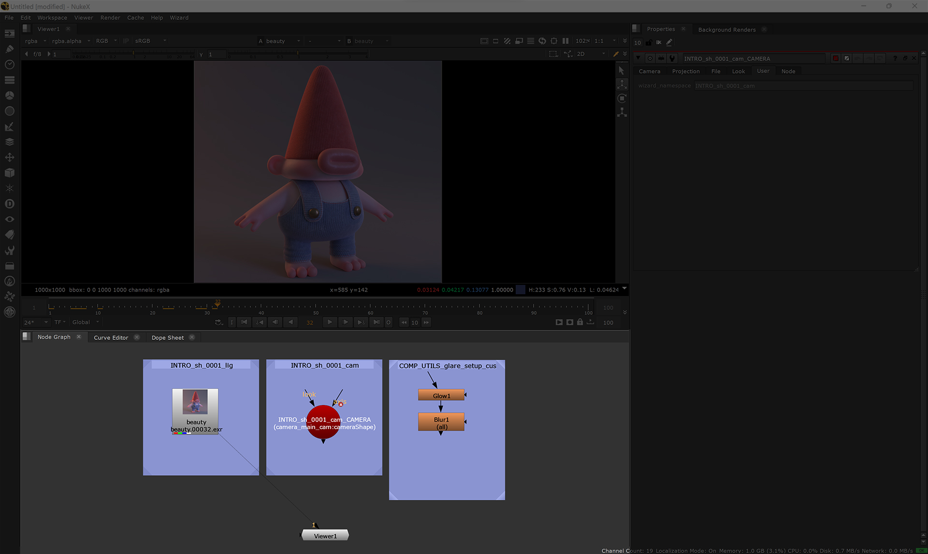This screenshot has width=928, height=554.
Task: Open the File menu
Action: tap(9, 18)
